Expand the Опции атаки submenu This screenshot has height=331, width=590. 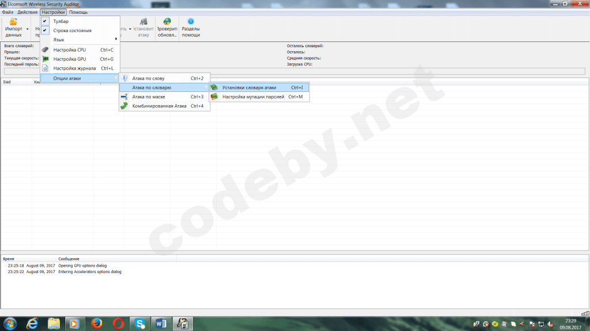point(80,78)
